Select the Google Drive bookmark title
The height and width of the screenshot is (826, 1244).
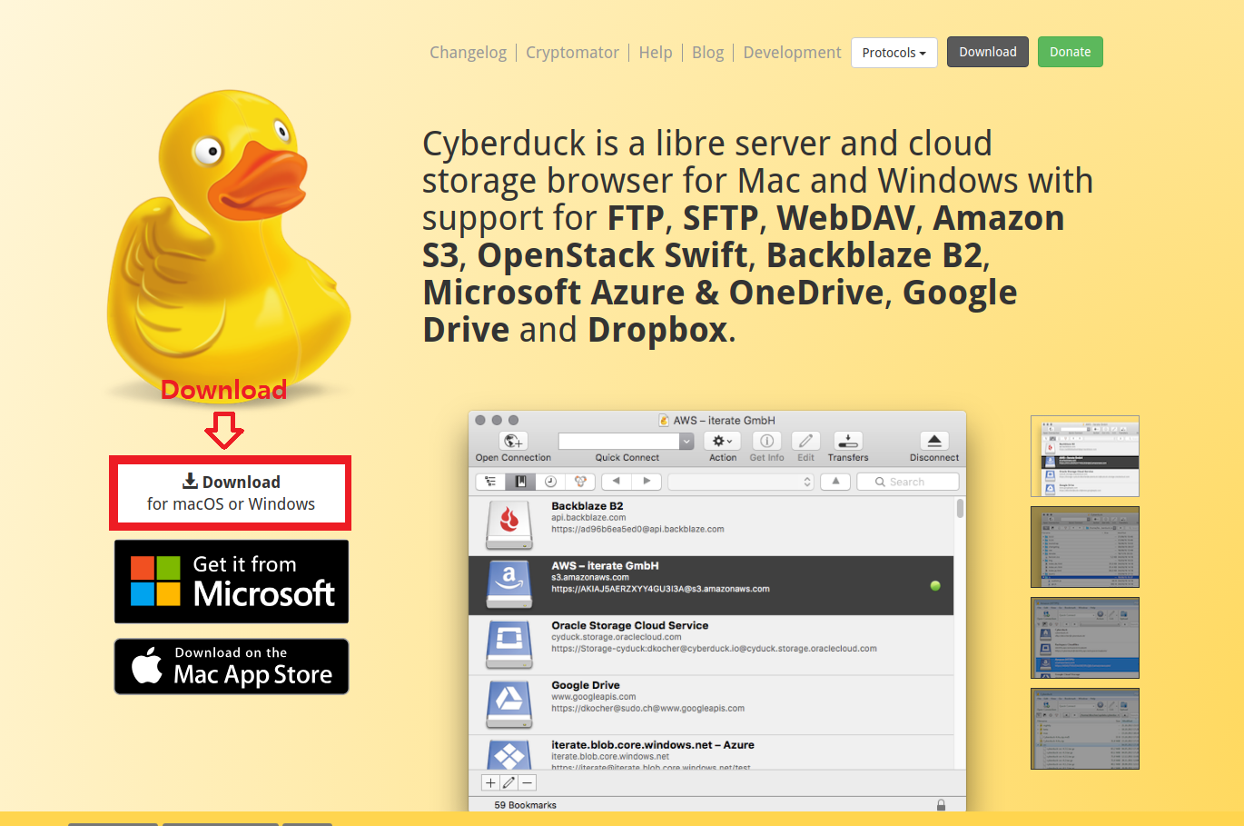(586, 685)
